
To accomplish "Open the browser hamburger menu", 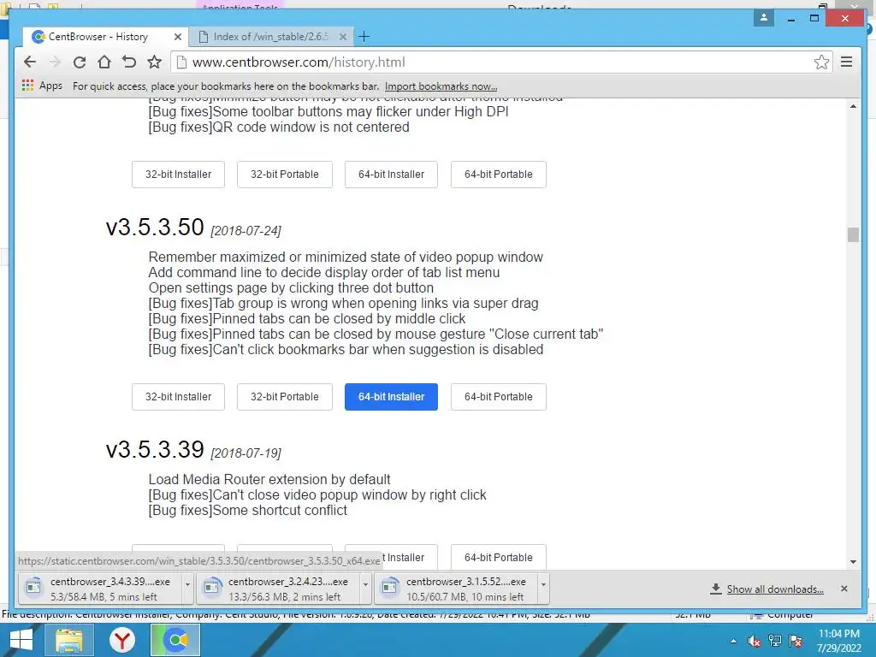I will coord(846,62).
